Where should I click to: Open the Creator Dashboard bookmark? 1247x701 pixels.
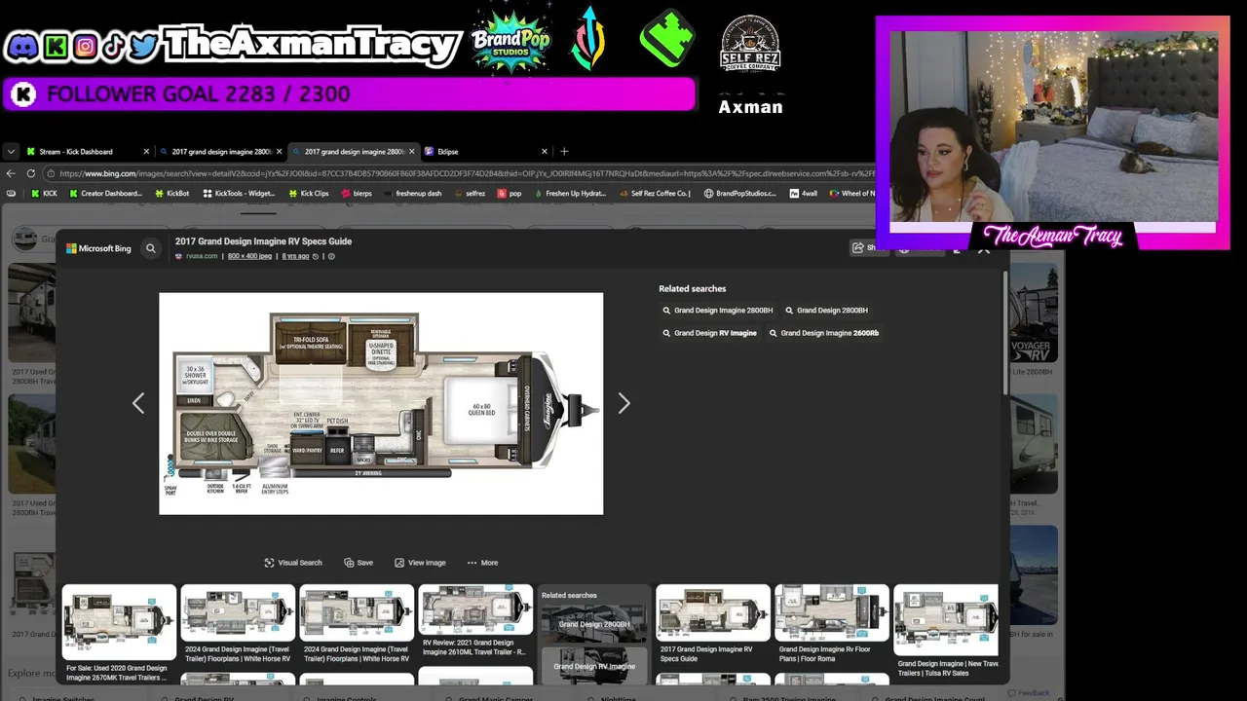click(x=105, y=194)
